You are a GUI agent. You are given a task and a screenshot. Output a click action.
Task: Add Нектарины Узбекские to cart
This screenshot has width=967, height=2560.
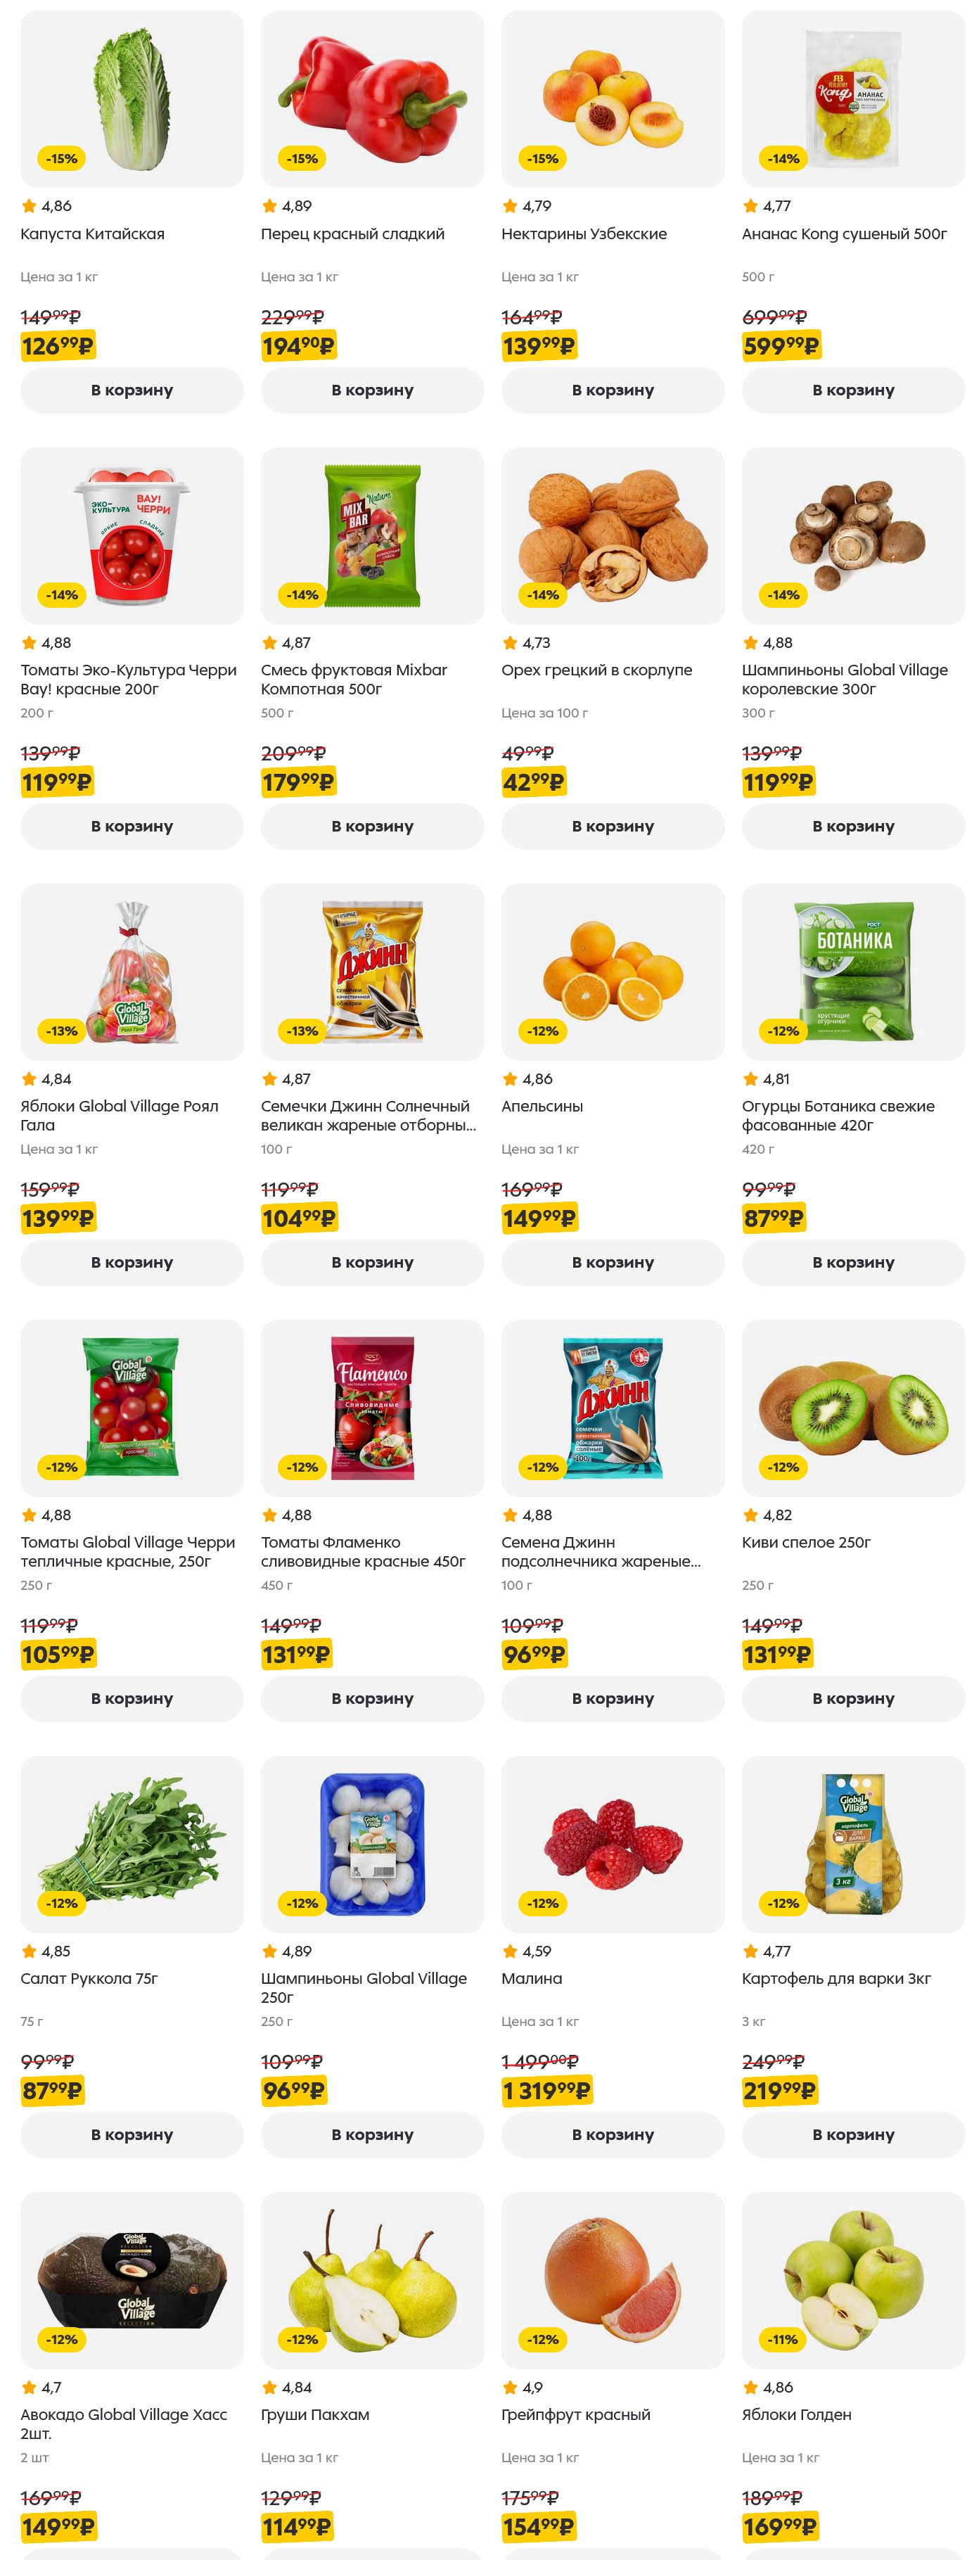613,390
